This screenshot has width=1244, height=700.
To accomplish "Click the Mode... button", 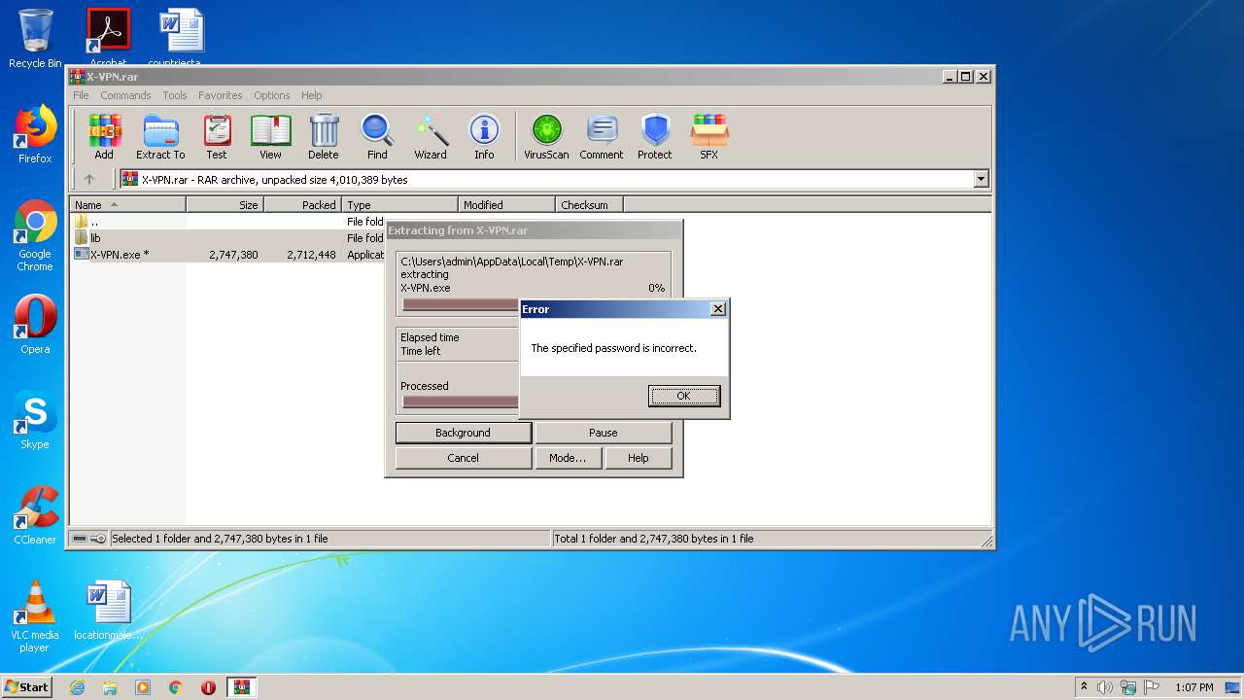I will (568, 458).
